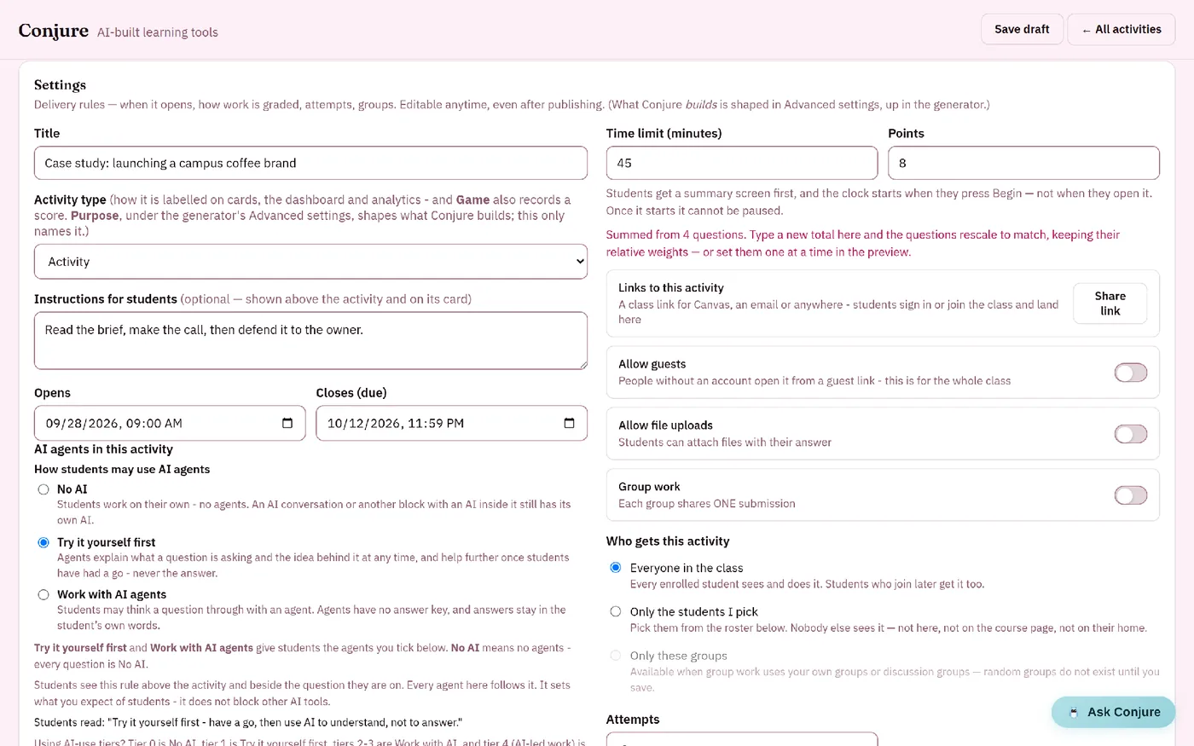Select the No AI radio option
The image size is (1194, 746).
coord(43,489)
